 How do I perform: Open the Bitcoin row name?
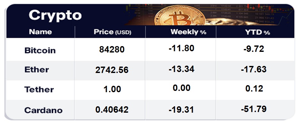click(x=40, y=51)
